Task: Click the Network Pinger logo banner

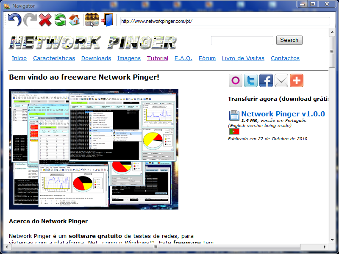Action: (x=93, y=42)
